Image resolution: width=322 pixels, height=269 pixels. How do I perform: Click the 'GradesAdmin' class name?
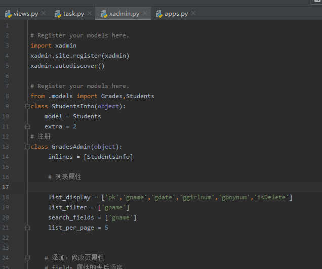point(71,147)
